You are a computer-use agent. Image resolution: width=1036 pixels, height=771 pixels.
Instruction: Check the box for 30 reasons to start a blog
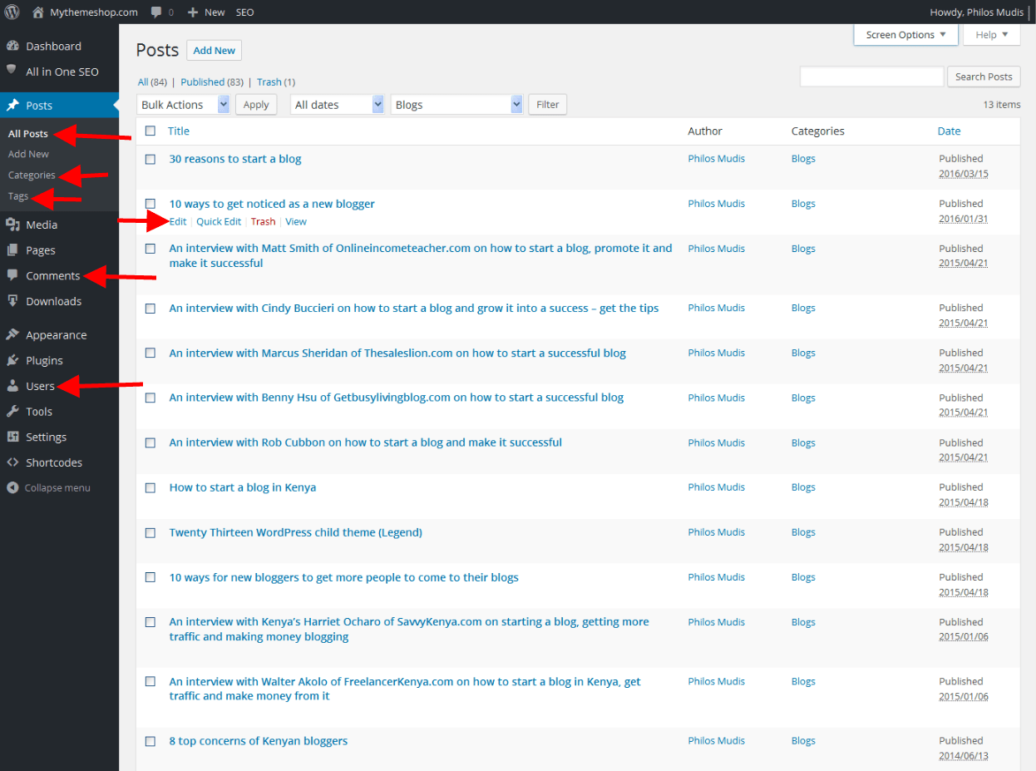tap(150, 159)
